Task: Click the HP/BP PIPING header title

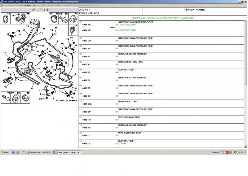Action: [x=195, y=10]
